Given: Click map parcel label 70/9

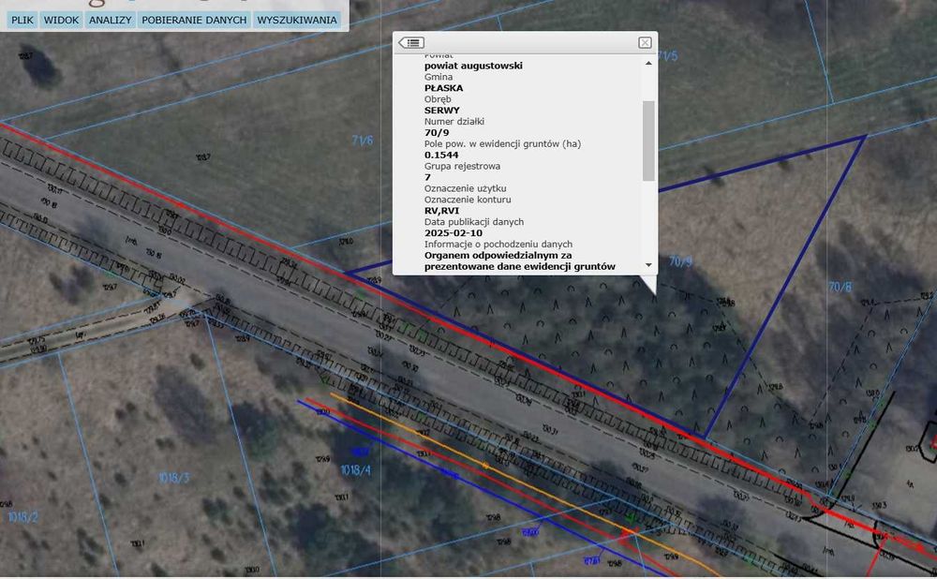Looking at the screenshot, I should [680, 261].
